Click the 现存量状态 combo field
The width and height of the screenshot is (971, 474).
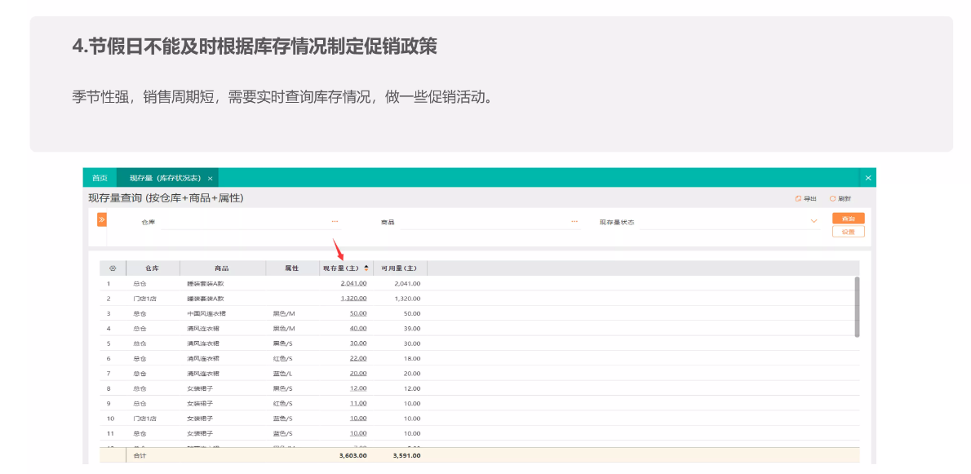(729, 222)
